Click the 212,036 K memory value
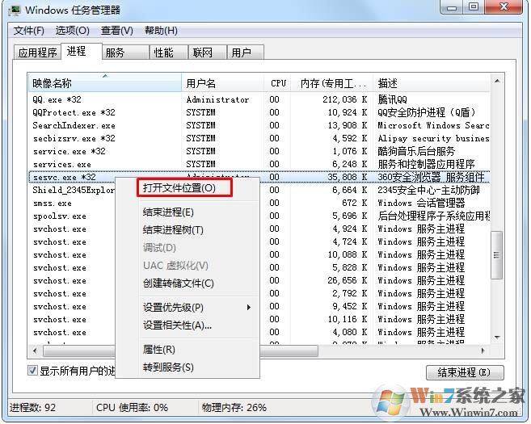Screen dimensions: 531x424 click(x=345, y=99)
